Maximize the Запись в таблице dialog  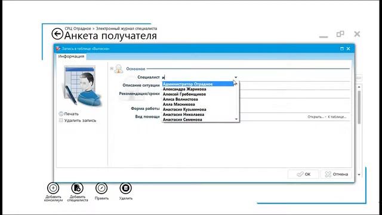pyautogui.click(x=342, y=49)
